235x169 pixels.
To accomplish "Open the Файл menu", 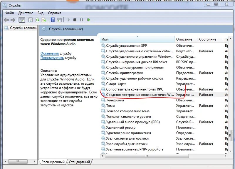I will pos(10,13).
